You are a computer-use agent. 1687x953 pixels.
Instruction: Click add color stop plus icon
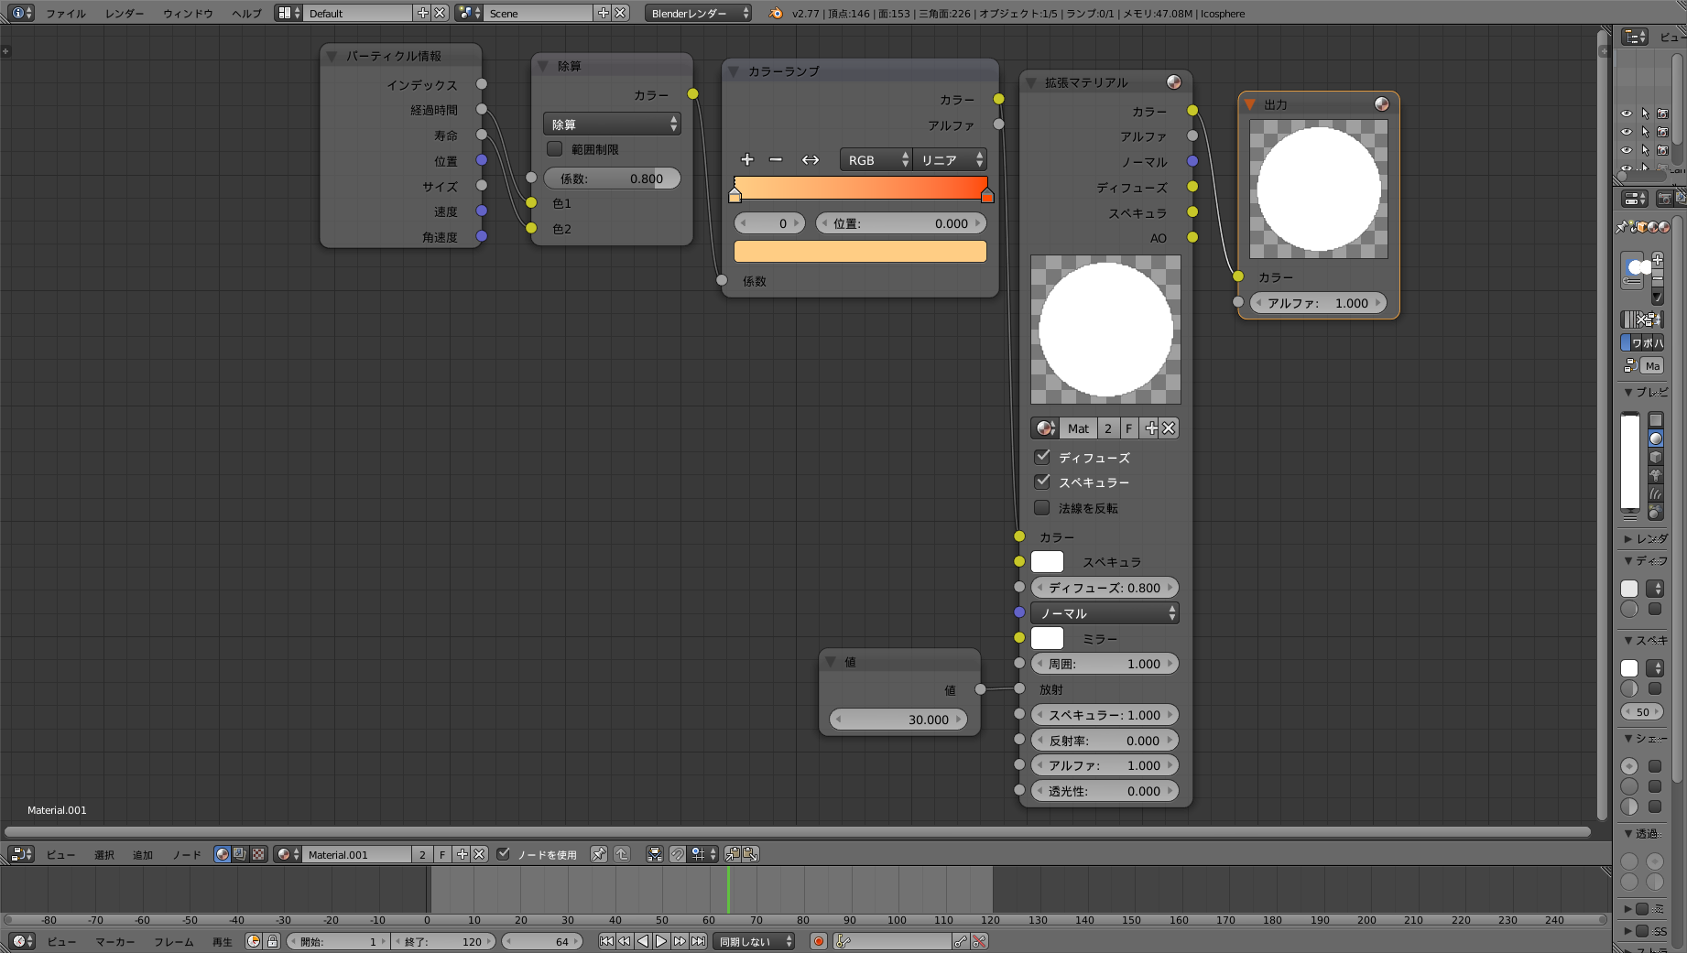point(747,159)
